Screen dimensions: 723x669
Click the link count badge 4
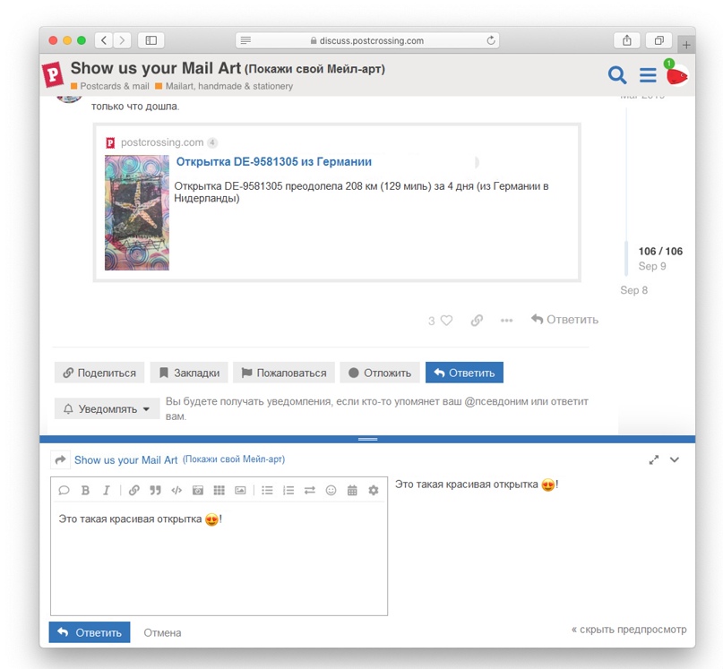tap(212, 142)
